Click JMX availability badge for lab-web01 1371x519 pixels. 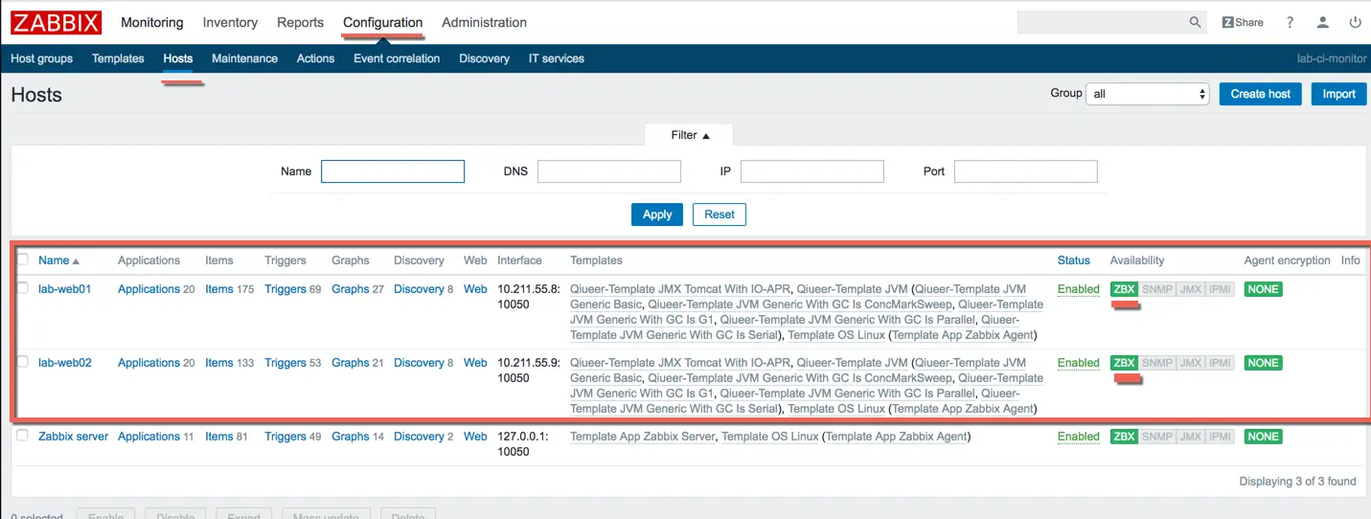1191,289
